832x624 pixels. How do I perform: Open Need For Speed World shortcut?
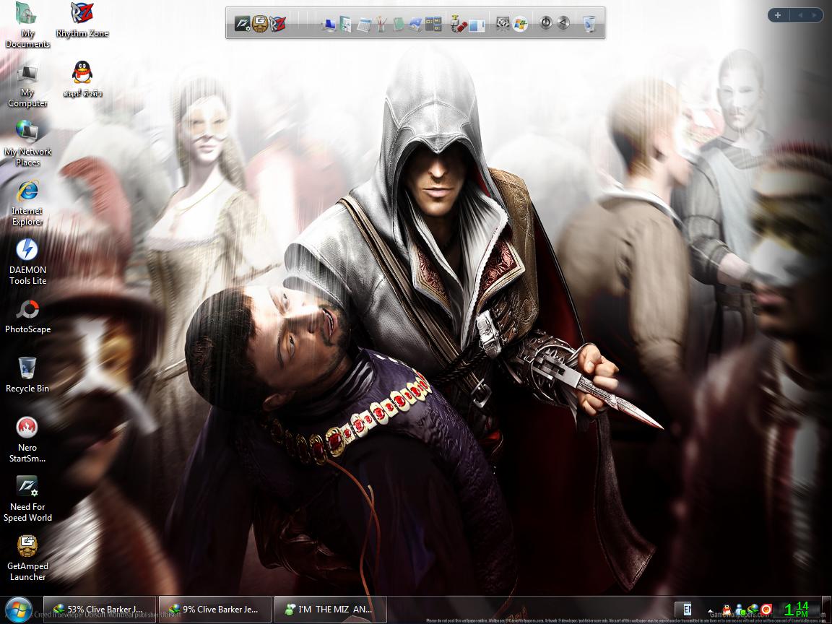pos(27,499)
